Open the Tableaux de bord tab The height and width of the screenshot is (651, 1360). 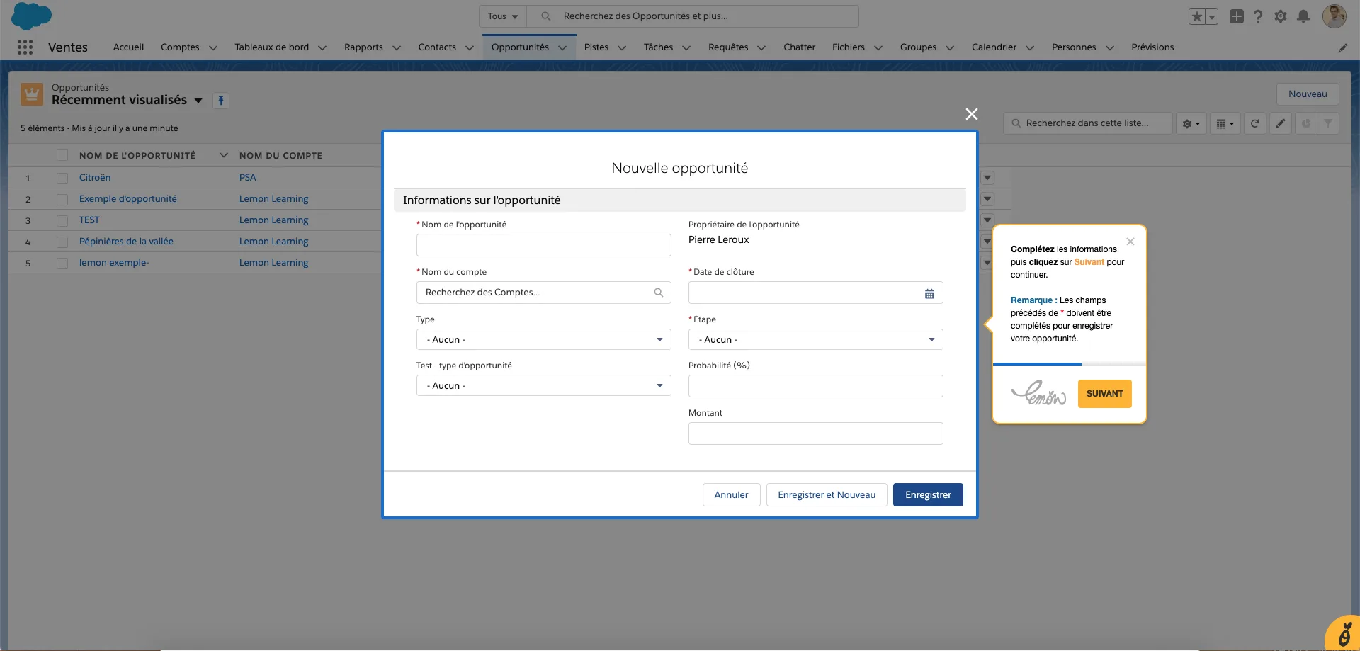tap(272, 47)
